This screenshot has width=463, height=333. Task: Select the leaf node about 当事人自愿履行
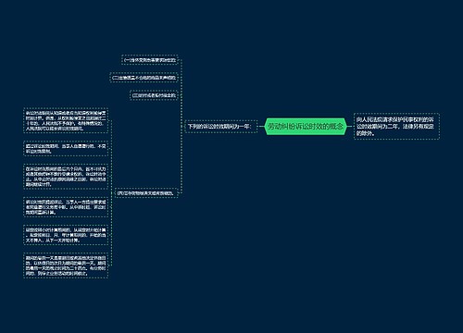(x=66, y=149)
